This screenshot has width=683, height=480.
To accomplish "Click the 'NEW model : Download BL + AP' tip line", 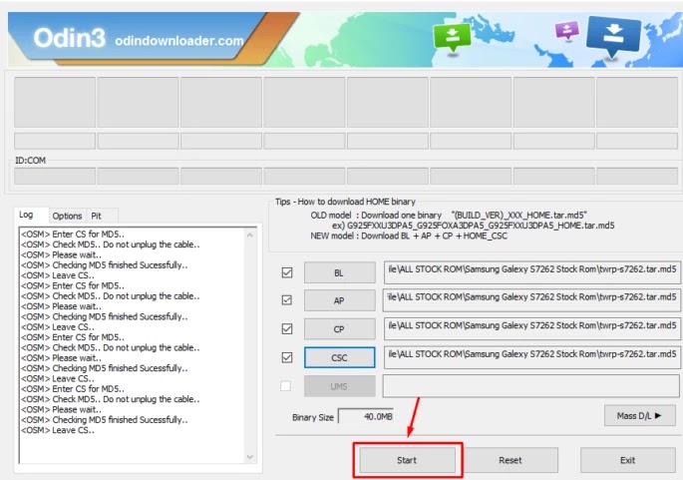I will click(409, 236).
